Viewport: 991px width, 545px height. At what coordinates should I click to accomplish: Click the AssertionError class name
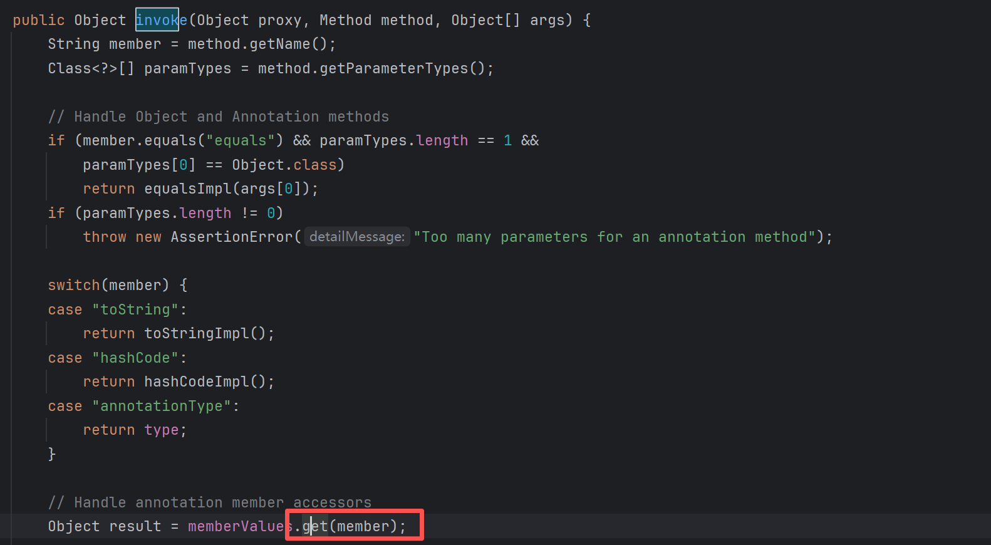232,237
